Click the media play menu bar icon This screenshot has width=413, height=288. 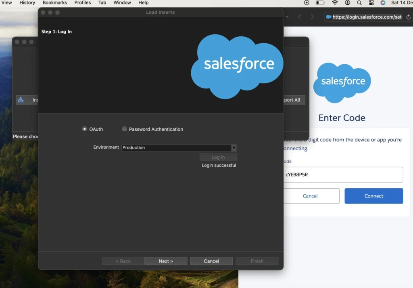[307, 3]
